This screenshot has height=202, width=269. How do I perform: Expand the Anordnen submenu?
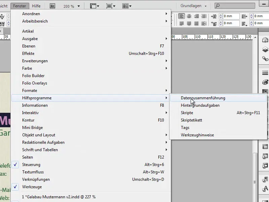(x=91, y=14)
